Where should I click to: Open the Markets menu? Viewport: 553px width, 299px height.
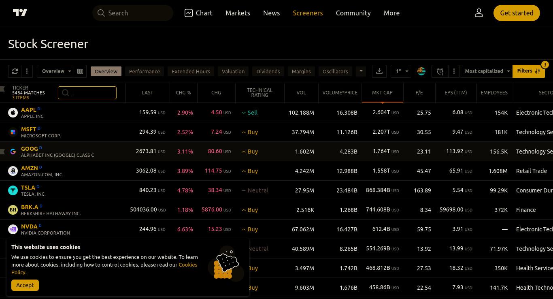238,13
